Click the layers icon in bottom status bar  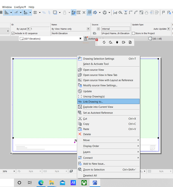pos(71,171)
